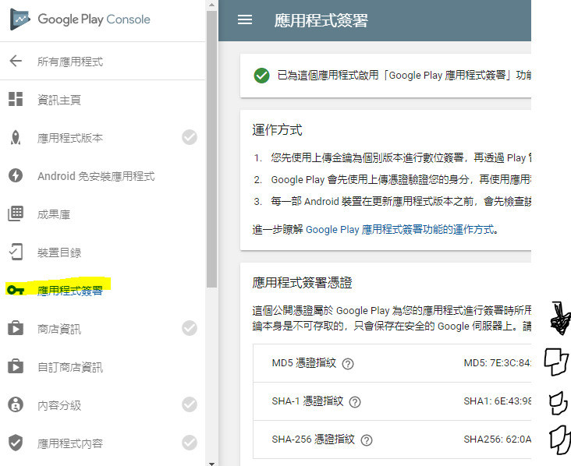The width and height of the screenshot is (571, 466).
Task: Click the rocket icon for 應用程式版本
Action: (x=16, y=138)
